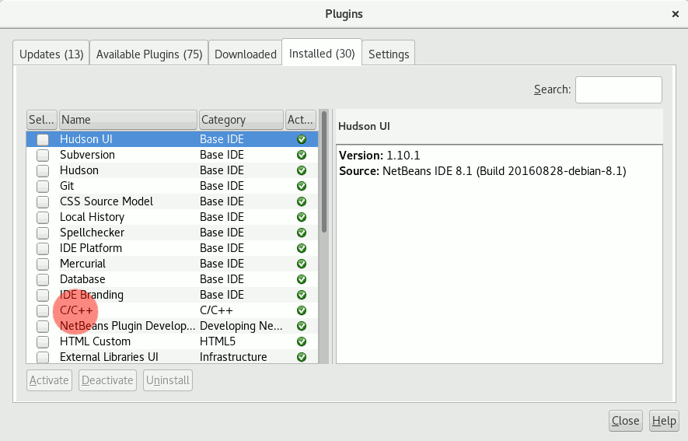This screenshot has width=688, height=441.
Task: Click the active status icon for HTML Custom
Action: coord(302,341)
